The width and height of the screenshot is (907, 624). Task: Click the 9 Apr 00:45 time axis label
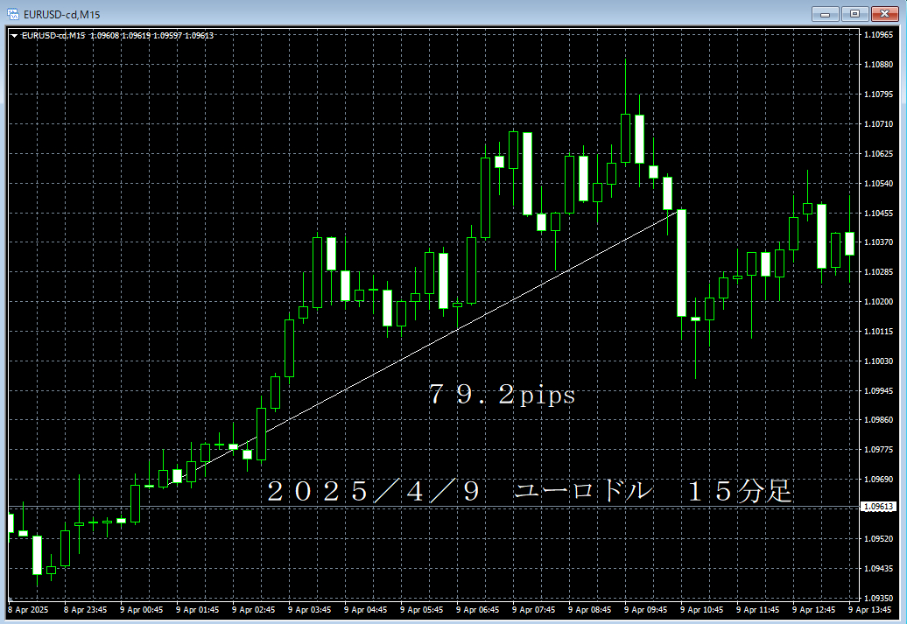(141, 610)
